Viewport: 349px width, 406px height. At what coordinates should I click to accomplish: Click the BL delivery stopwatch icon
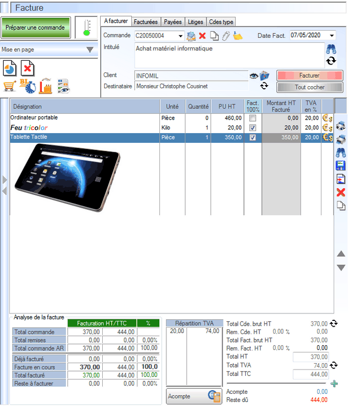(27, 87)
